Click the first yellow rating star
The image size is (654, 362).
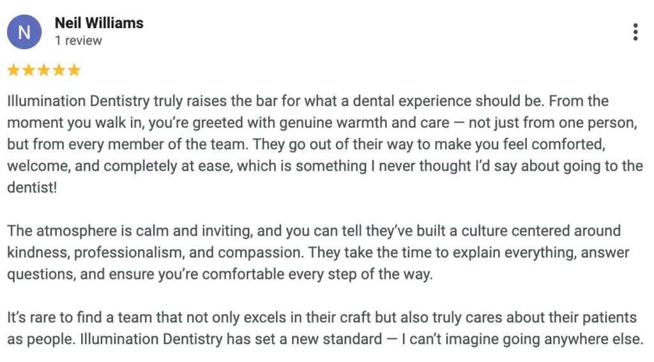13,70
